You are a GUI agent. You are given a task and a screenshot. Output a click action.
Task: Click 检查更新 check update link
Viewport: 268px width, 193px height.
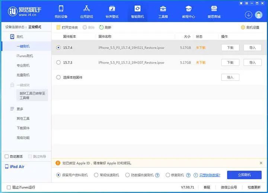(x=254, y=187)
